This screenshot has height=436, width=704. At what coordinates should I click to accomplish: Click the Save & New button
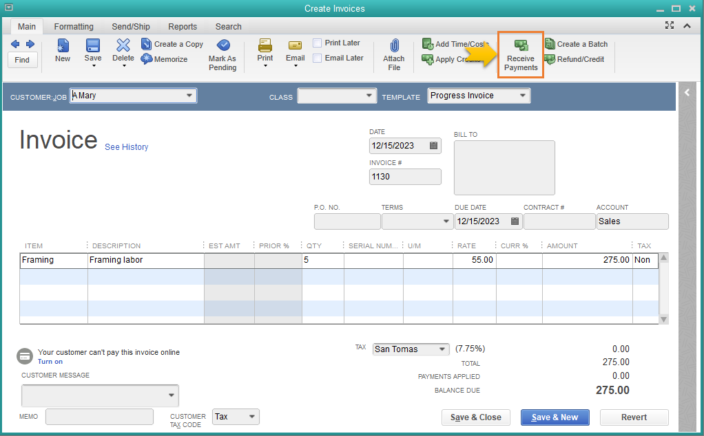pos(555,417)
